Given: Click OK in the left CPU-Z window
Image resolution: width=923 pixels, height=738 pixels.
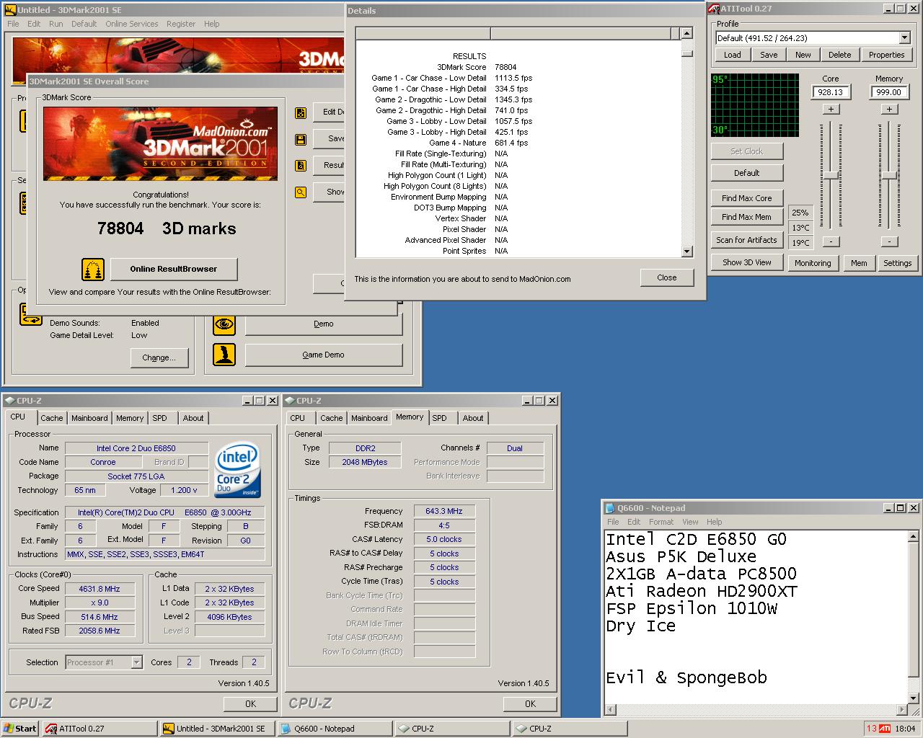Looking at the screenshot, I should [x=250, y=704].
